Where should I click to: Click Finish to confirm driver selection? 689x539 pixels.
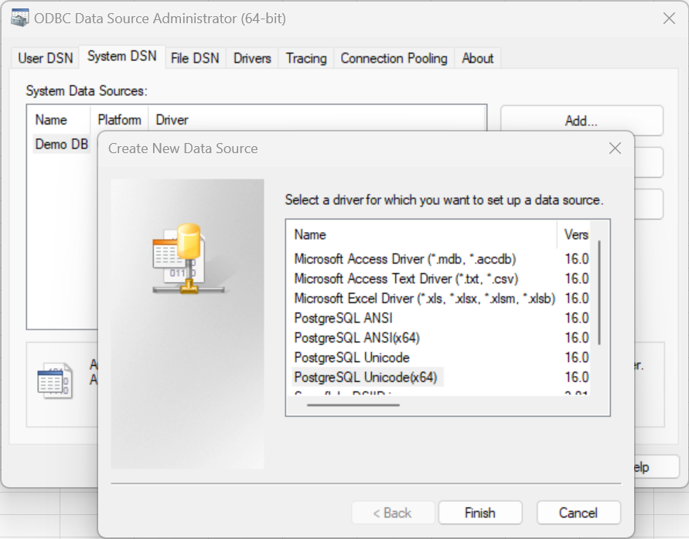point(479,513)
